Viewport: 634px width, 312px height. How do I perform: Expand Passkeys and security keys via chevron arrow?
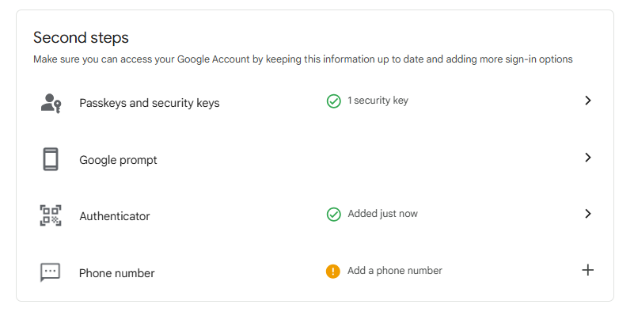click(588, 101)
